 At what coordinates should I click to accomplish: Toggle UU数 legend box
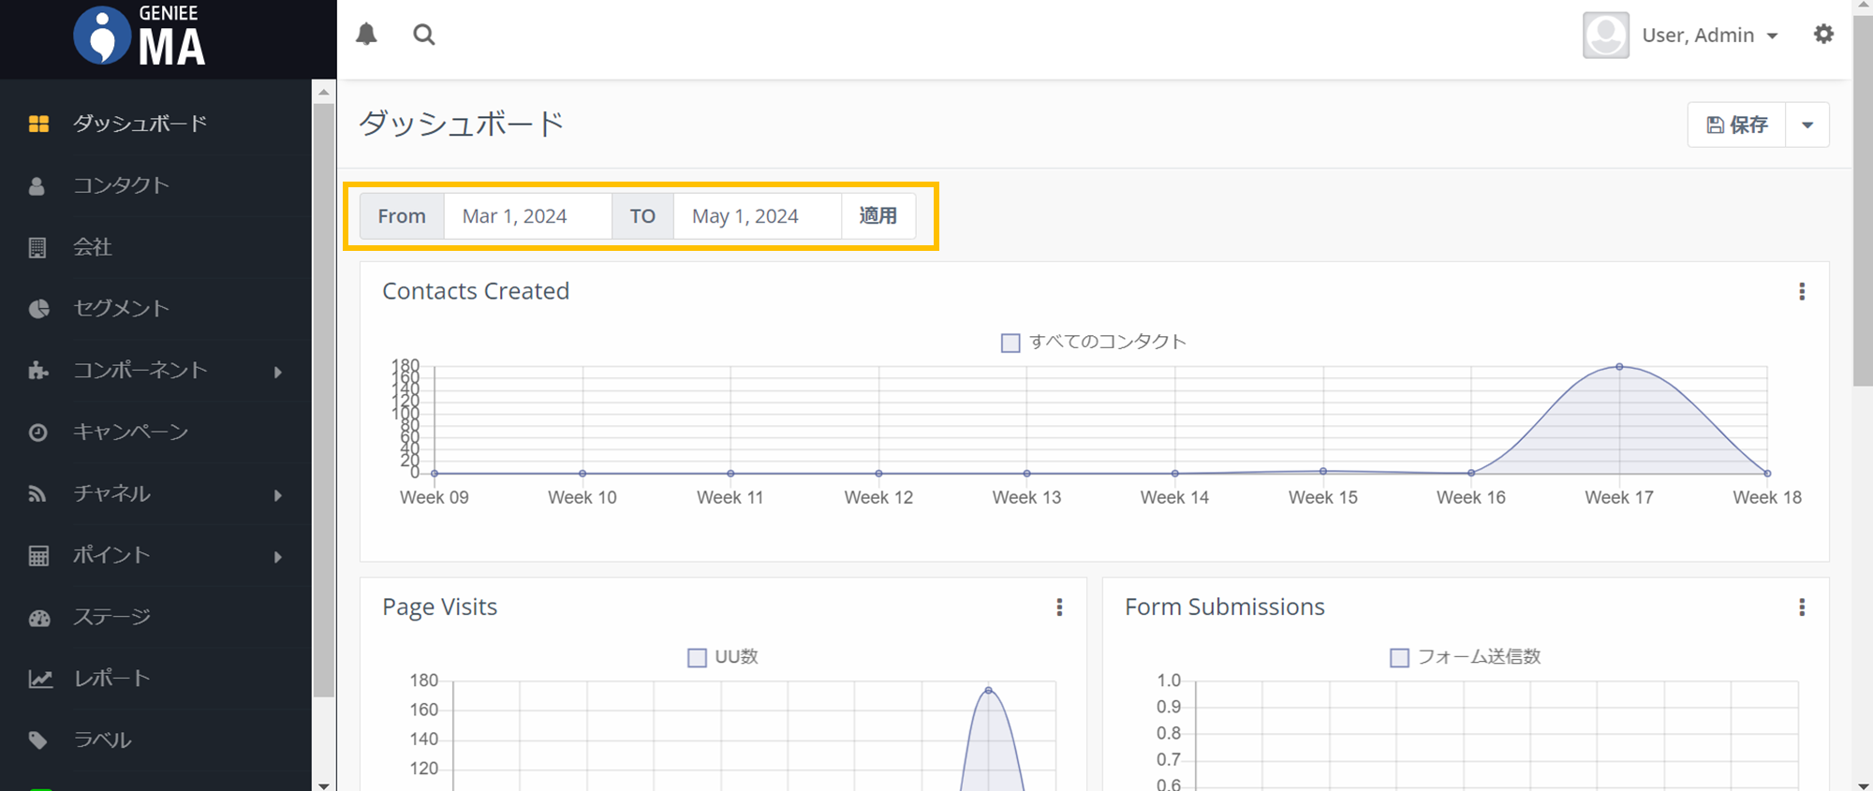tap(697, 658)
